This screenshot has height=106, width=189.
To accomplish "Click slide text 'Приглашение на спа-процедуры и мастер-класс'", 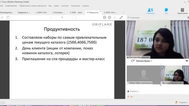I will click(63, 59).
